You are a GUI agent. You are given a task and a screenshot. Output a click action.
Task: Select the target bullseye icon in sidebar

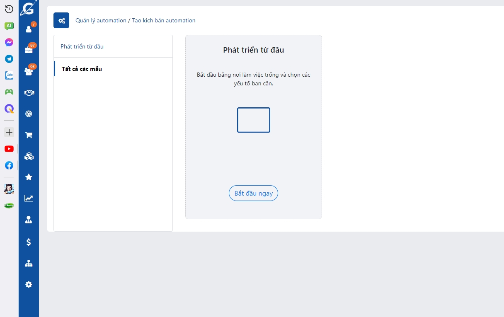pos(29,114)
